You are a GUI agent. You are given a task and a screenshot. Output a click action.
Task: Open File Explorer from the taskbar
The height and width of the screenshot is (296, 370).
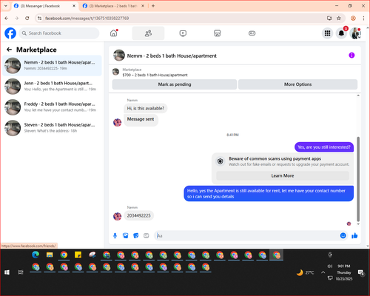coord(50,255)
